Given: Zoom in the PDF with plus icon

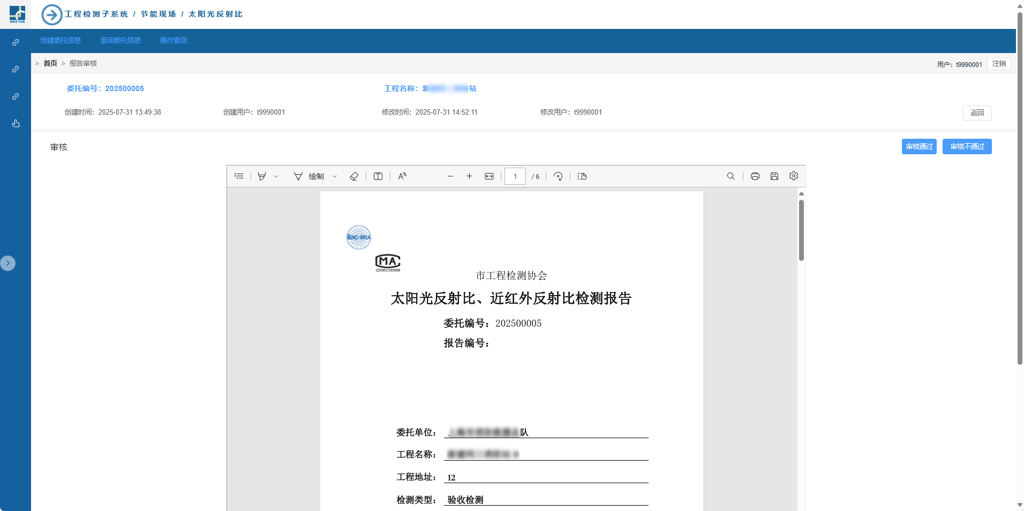Looking at the screenshot, I should click(x=469, y=176).
